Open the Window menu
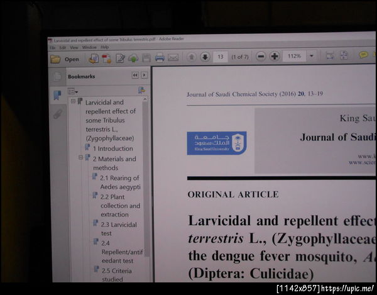Viewport: 377px width, 295px height. (x=89, y=47)
